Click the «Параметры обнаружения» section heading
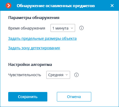The image size is (119, 107). [x=34, y=18]
